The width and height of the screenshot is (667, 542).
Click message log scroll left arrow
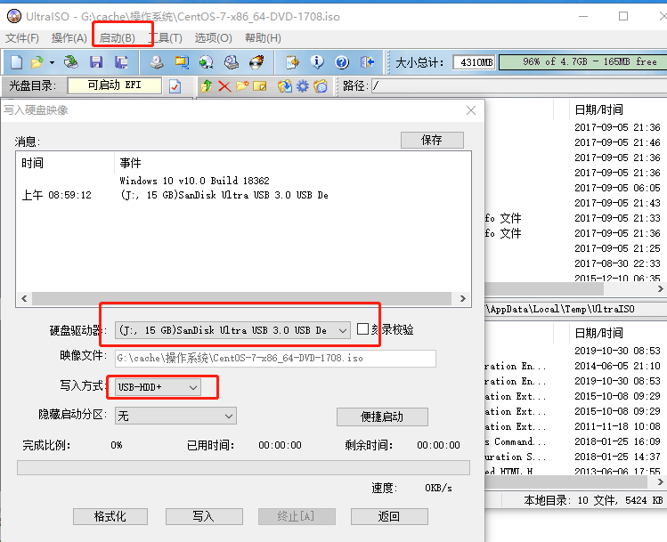(x=24, y=298)
